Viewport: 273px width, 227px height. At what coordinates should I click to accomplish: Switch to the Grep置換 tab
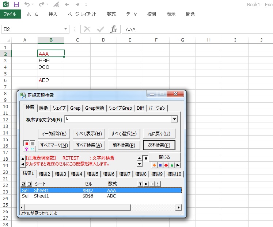point(95,108)
